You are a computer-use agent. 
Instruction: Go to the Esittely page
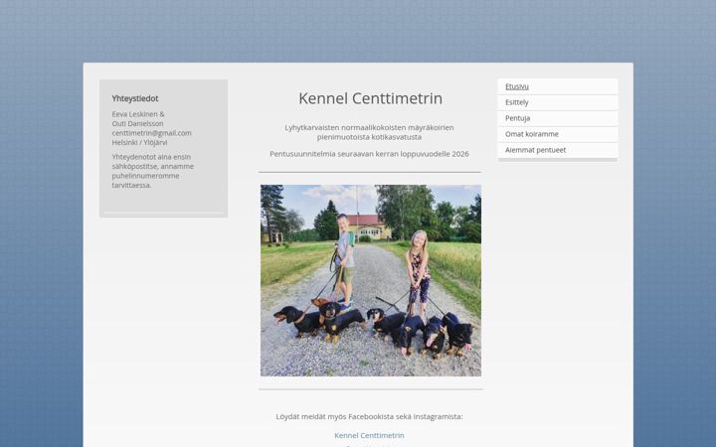pos(558,102)
